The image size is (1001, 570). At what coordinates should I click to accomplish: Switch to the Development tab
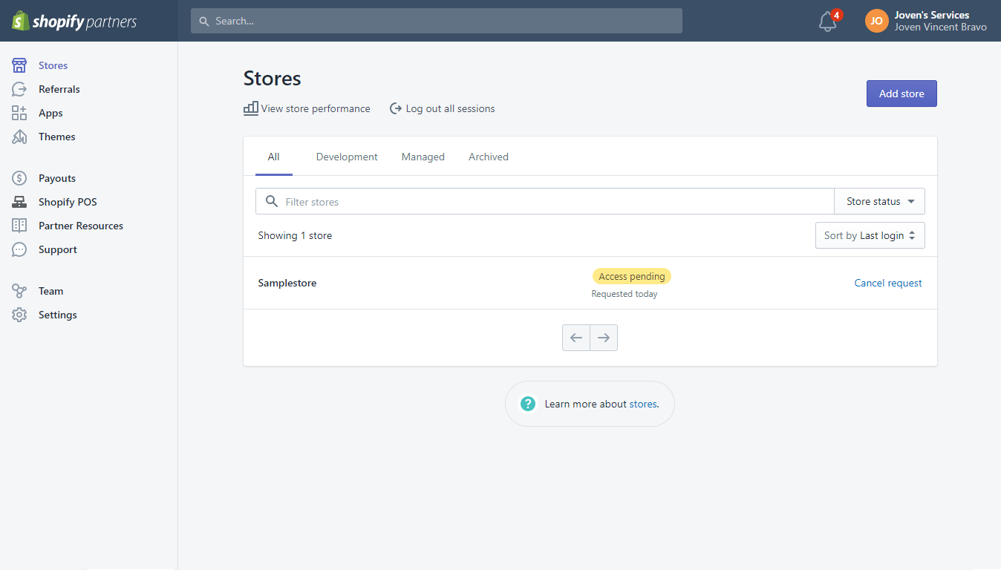(x=347, y=157)
